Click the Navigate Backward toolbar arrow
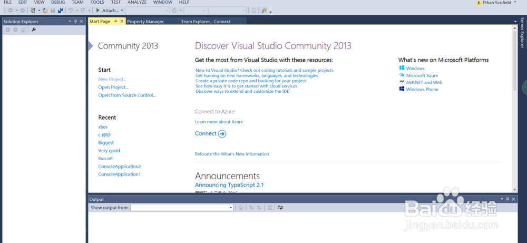Screen dimensions: 527x243 click(x=11, y=11)
